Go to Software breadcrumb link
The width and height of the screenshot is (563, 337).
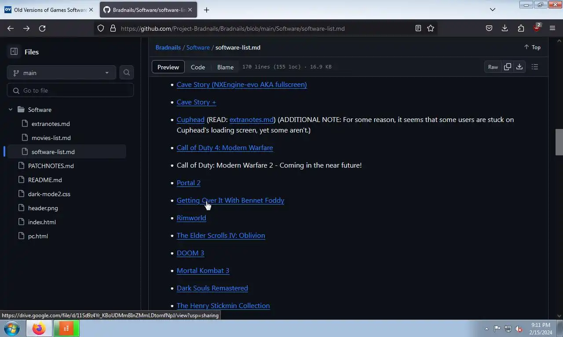click(x=198, y=47)
